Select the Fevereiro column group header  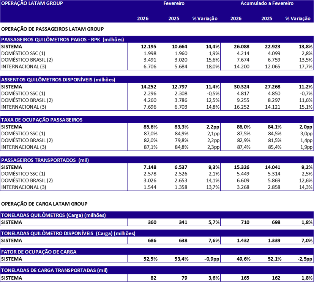click(x=174, y=3)
